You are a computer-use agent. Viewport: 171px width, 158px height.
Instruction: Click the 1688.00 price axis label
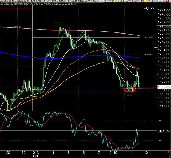click(x=164, y=66)
